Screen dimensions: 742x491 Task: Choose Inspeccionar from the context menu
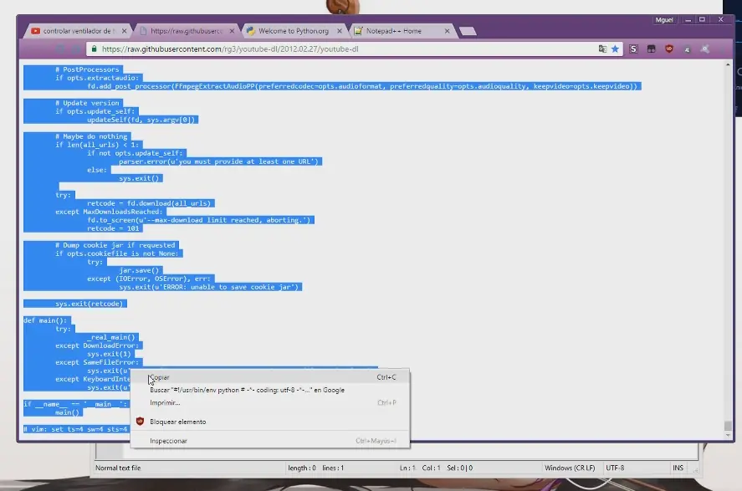click(269, 440)
